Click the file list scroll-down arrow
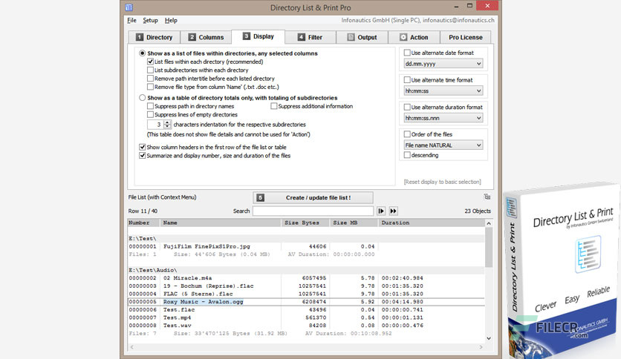The height and width of the screenshot is (359, 621). pos(489,338)
